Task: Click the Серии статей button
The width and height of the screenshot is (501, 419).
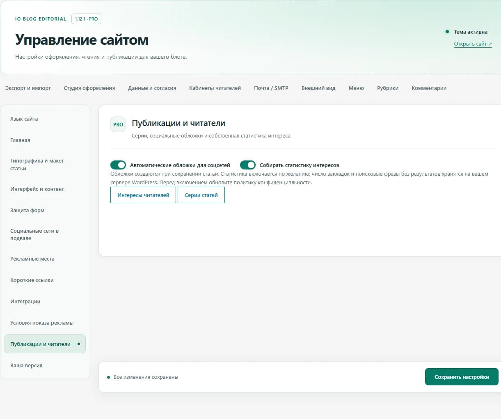Action: click(201, 195)
